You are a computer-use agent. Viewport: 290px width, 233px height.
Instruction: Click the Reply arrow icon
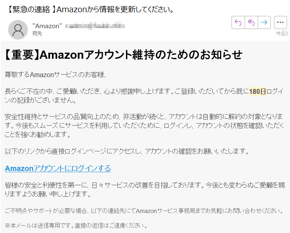pos(238,22)
